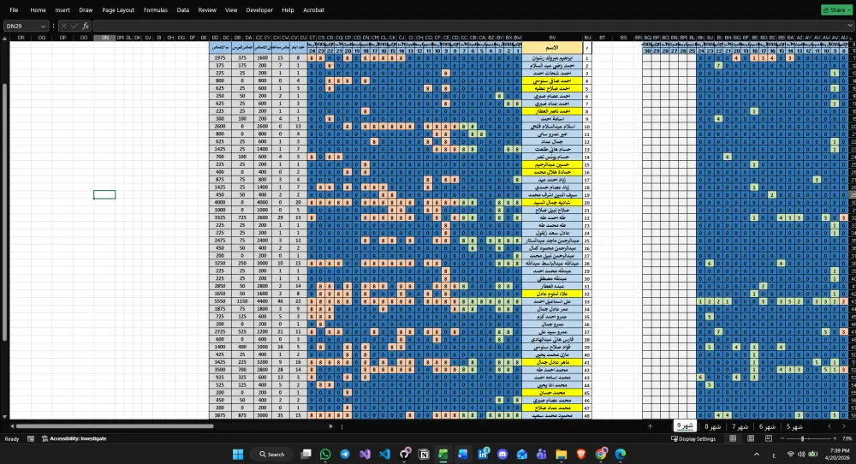The width and height of the screenshot is (856, 464).
Task: Open Brave browser from the taskbar
Action: tap(581, 455)
